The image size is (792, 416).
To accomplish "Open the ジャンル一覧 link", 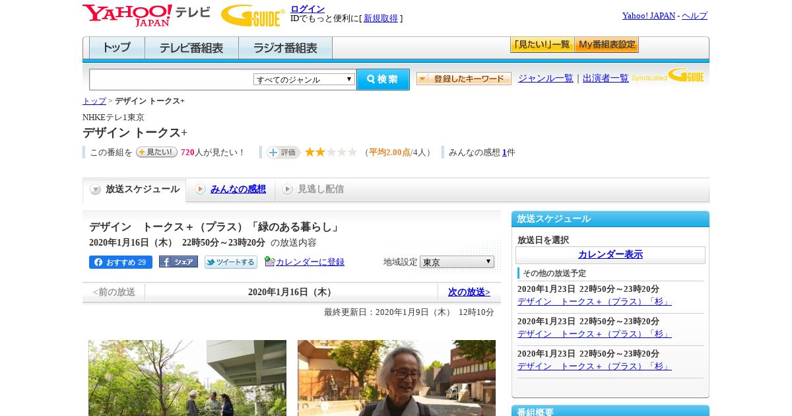I will tap(546, 79).
